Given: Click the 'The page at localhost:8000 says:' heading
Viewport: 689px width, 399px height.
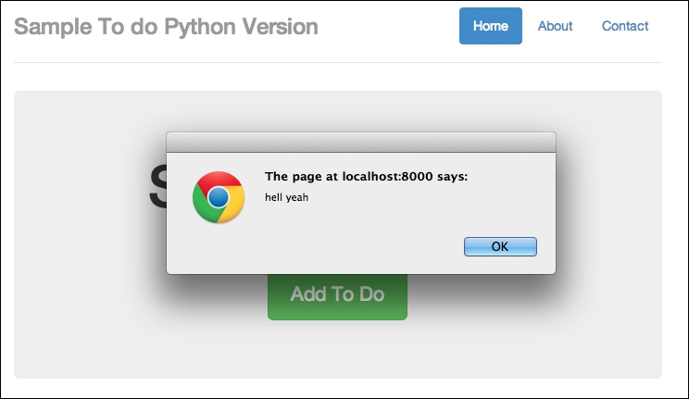Looking at the screenshot, I should [x=366, y=176].
